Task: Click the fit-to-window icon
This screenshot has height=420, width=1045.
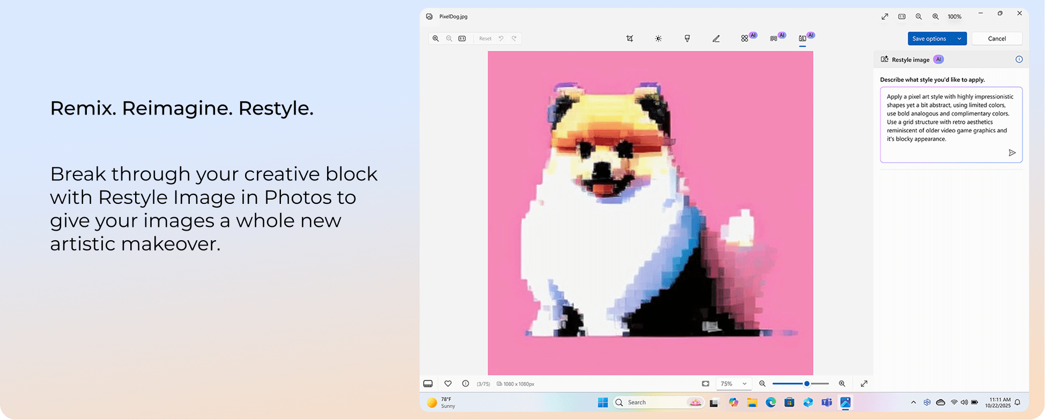Action: [x=706, y=384]
